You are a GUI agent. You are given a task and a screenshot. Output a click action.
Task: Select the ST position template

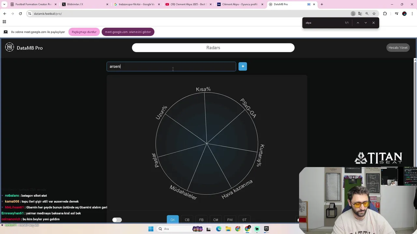tap(244, 220)
